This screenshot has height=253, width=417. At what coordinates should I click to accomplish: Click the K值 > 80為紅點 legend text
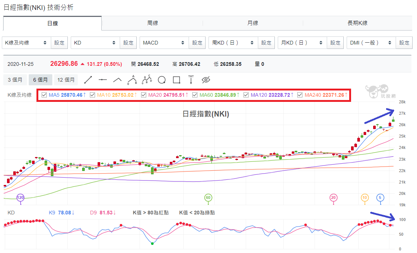[x=151, y=213]
